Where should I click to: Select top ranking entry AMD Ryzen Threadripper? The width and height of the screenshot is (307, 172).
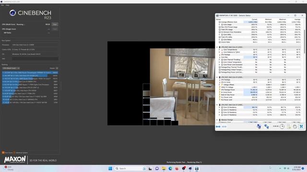pos(30,73)
